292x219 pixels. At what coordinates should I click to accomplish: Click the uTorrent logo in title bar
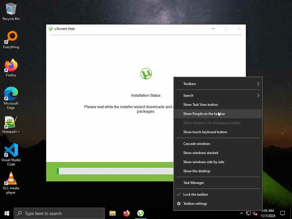(51, 29)
